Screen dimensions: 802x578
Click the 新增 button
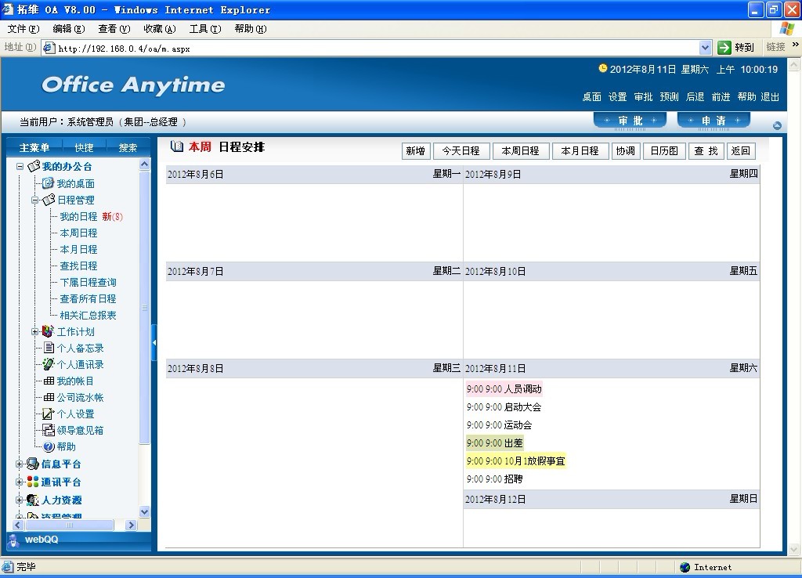click(415, 151)
